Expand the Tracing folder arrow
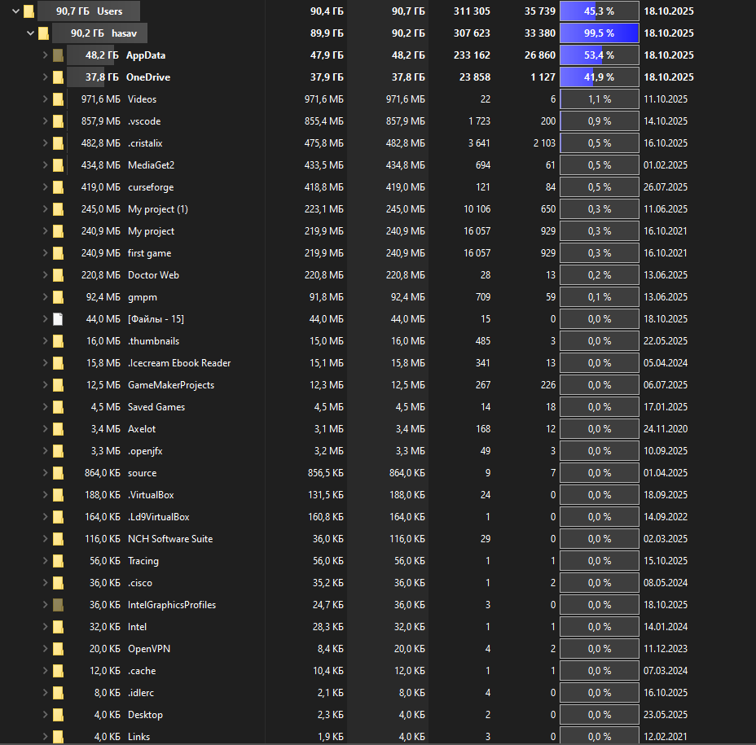 [45, 561]
